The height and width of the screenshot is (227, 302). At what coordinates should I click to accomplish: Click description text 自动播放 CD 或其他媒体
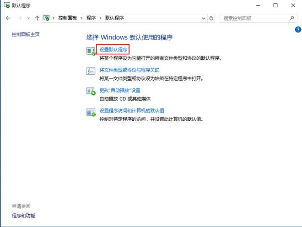tap(125, 99)
